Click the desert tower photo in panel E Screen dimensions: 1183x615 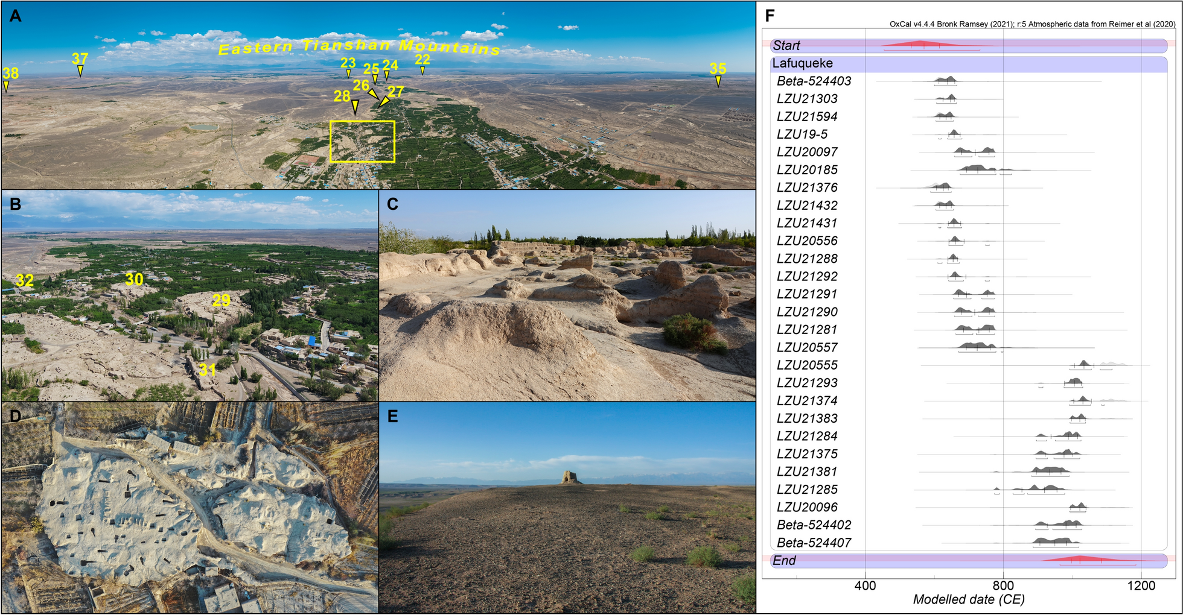coord(567,506)
